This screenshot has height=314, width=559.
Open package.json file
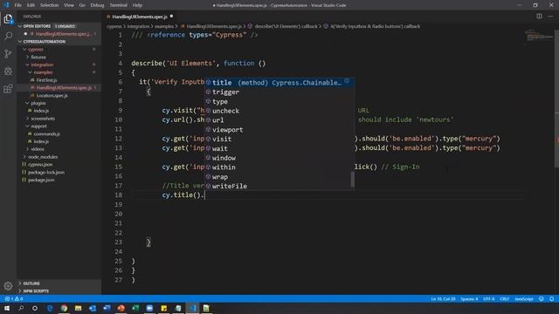(41, 180)
